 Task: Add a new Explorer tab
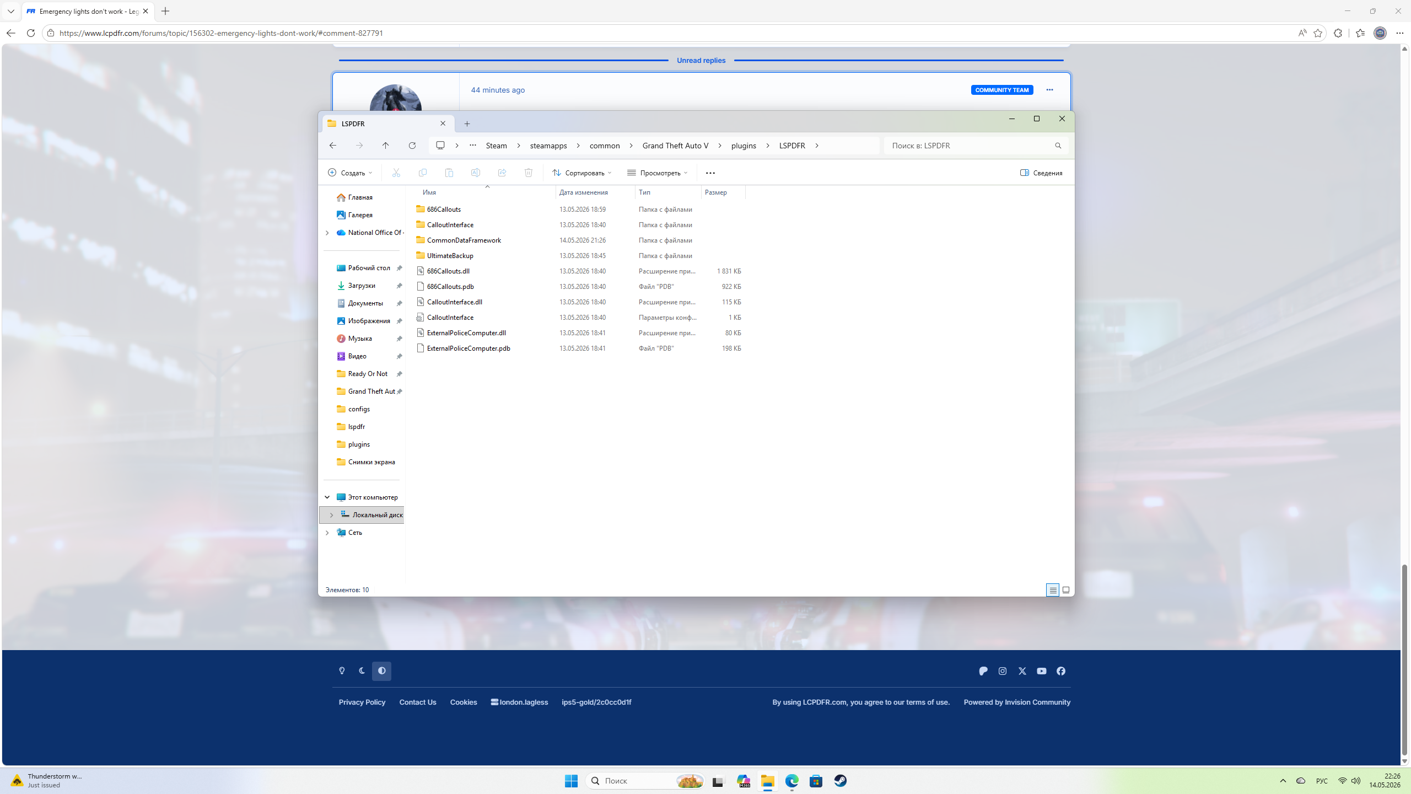[x=467, y=124]
